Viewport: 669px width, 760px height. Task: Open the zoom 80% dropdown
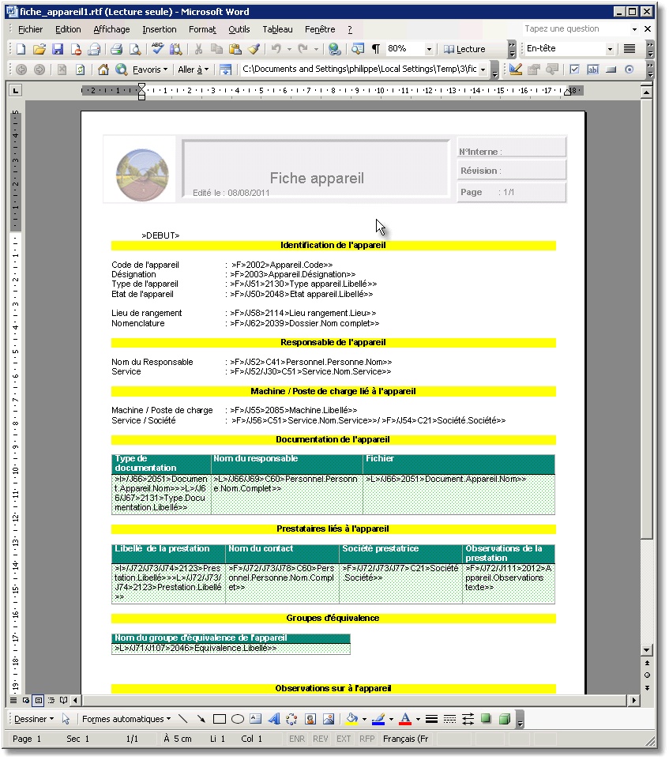(x=429, y=49)
